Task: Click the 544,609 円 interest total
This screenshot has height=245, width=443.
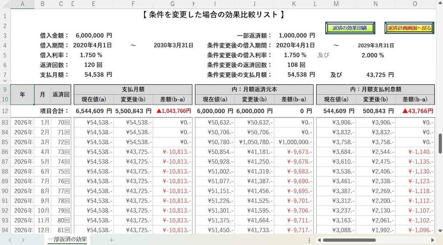Action: point(336,111)
